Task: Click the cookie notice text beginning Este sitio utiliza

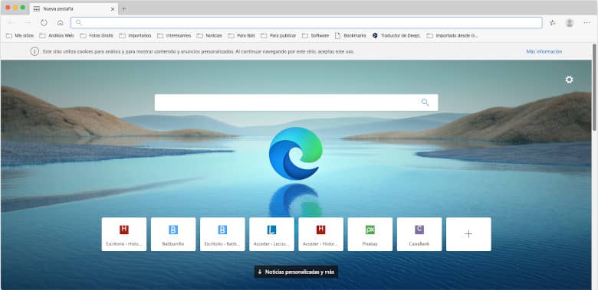Action: [x=199, y=51]
